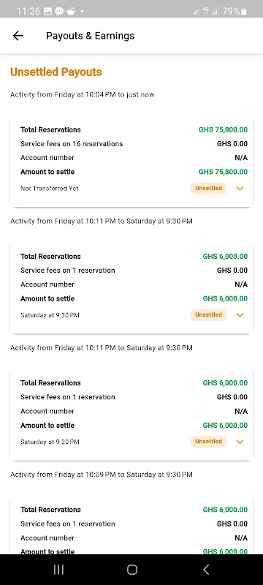This screenshot has height=585, width=263.
Task: Tap the battery icon in status bar
Action: (244, 12)
